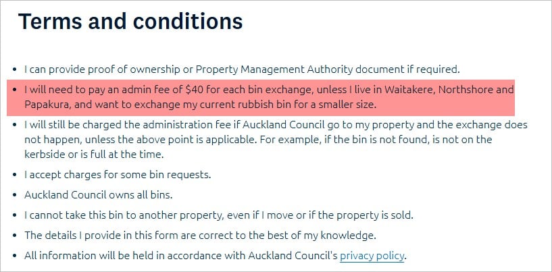Click the 'still be charged the administration fee' line
Image resolution: width=552 pixels, height=272 pixels.
[x=276, y=125]
